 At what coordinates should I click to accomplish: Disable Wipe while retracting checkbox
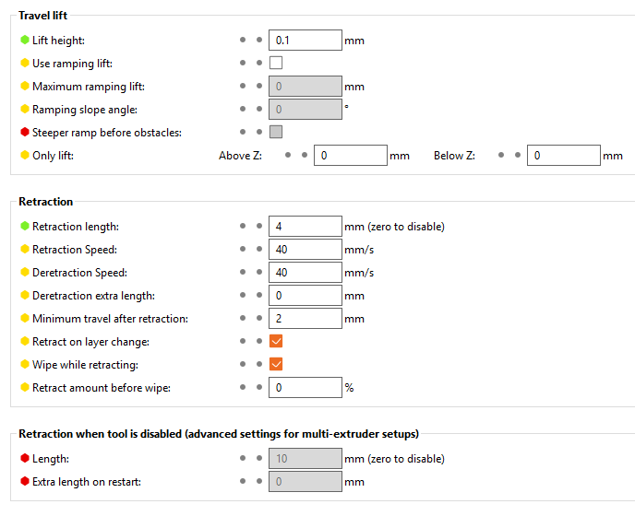click(x=276, y=364)
